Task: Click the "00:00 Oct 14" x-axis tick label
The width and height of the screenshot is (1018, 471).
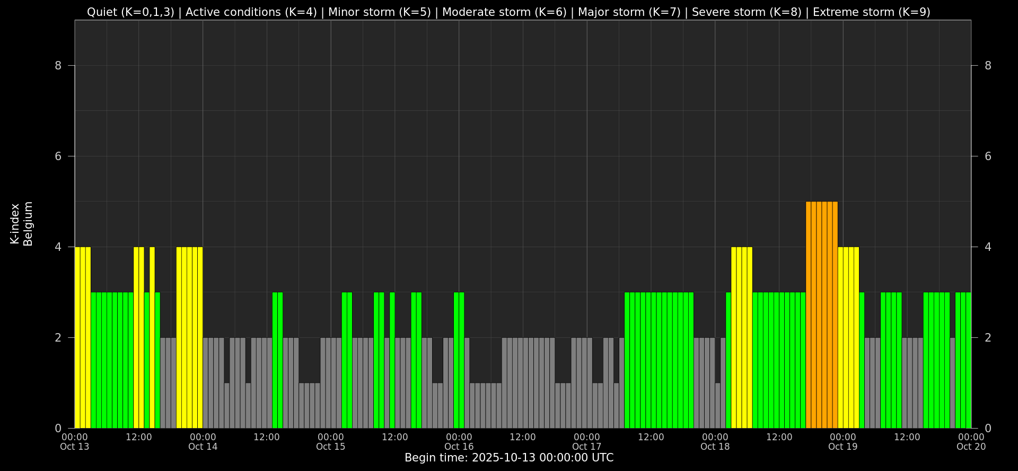Action: [x=203, y=442]
